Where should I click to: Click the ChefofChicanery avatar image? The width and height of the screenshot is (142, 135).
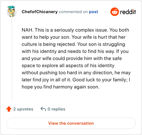pos(12,12)
